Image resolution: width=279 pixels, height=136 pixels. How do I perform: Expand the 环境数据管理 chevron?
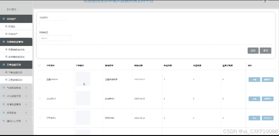[x=26, y=104]
